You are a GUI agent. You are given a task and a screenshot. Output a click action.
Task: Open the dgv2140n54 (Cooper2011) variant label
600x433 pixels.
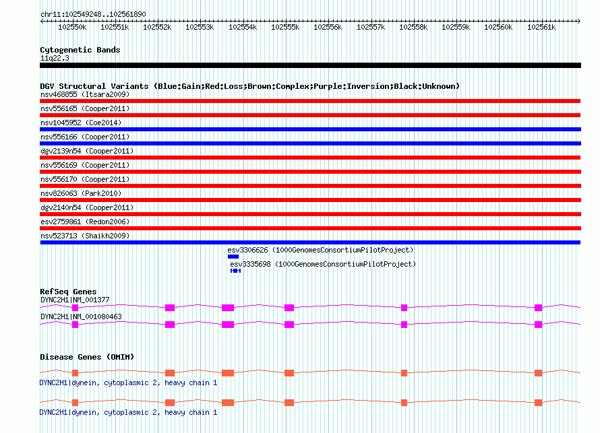pos(87,207)
